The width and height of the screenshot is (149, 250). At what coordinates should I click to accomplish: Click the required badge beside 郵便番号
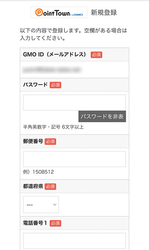tap(50, 142)
